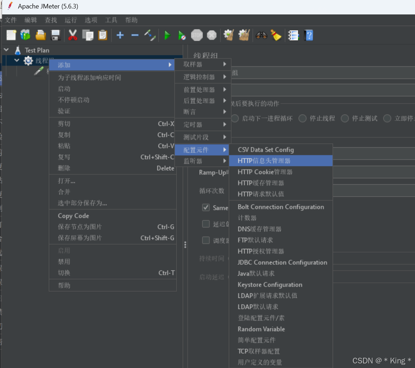Click the blue plus Expand All icon
The width and height of the screenshot is (415, 368).
coord(120,35)
